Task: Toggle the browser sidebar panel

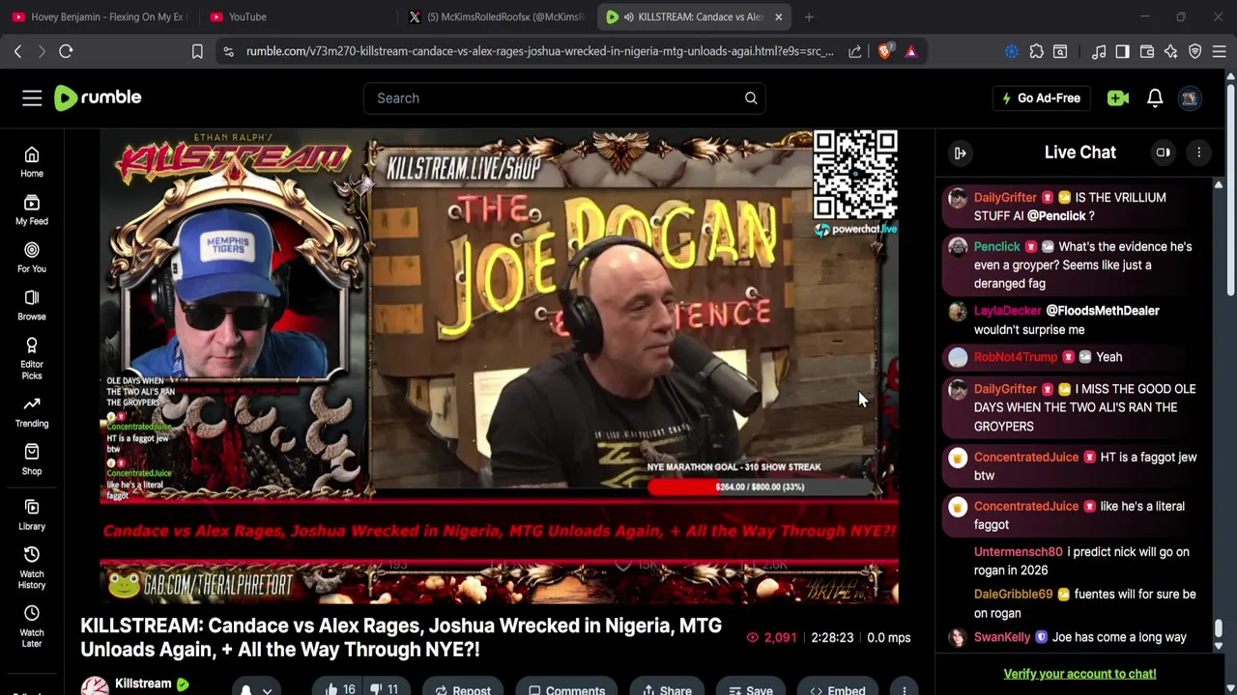Action: point(1122,51)
